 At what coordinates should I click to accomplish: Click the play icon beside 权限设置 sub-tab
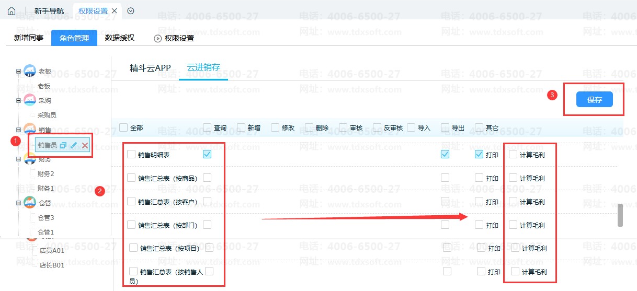(157, 38)
